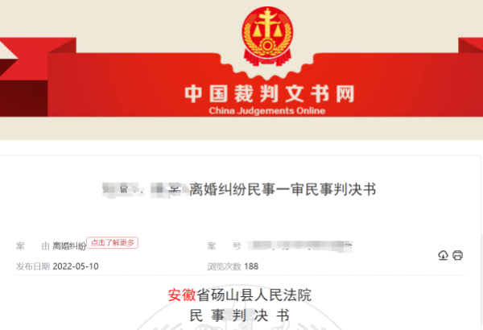This screenshot has height=330, width=483.
Task: Click the 中国裁判文书网 site title
Action: click(270, 93)
